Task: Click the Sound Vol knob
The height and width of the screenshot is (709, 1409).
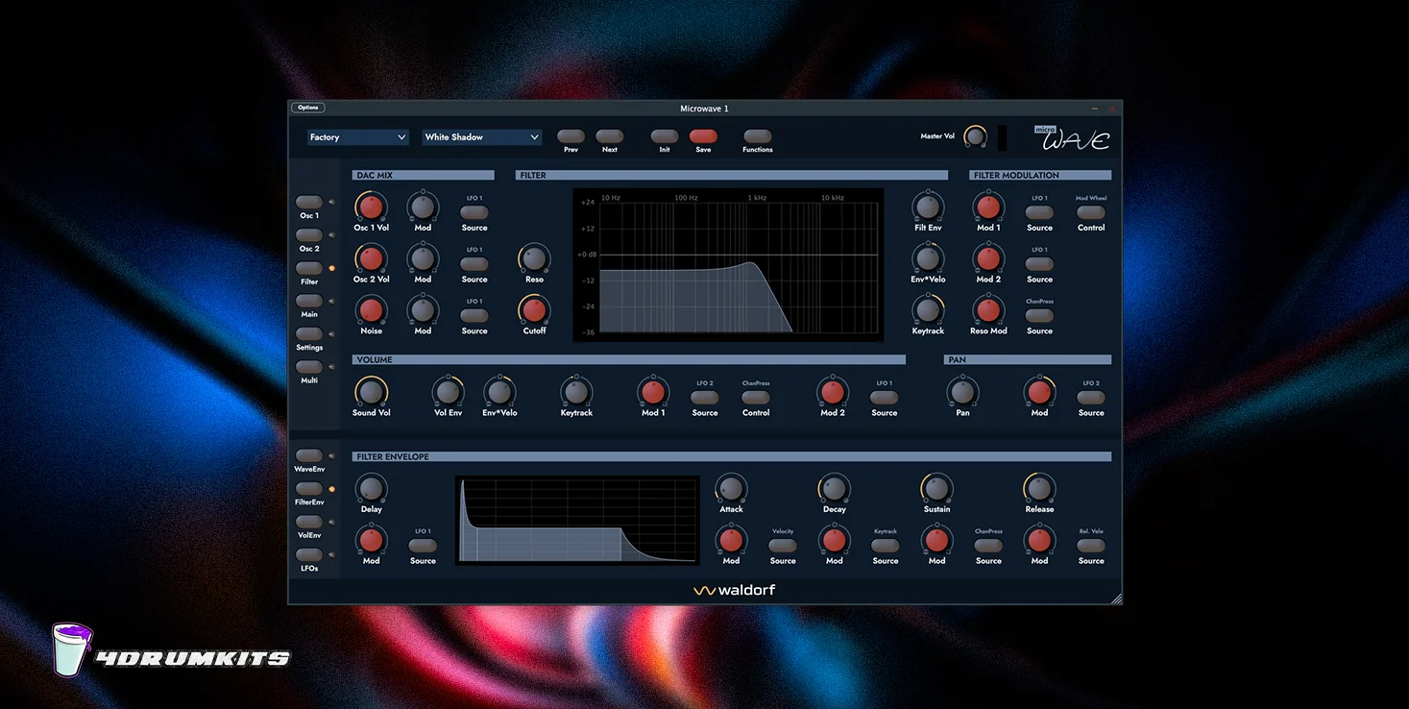Action: click(371, 392)
